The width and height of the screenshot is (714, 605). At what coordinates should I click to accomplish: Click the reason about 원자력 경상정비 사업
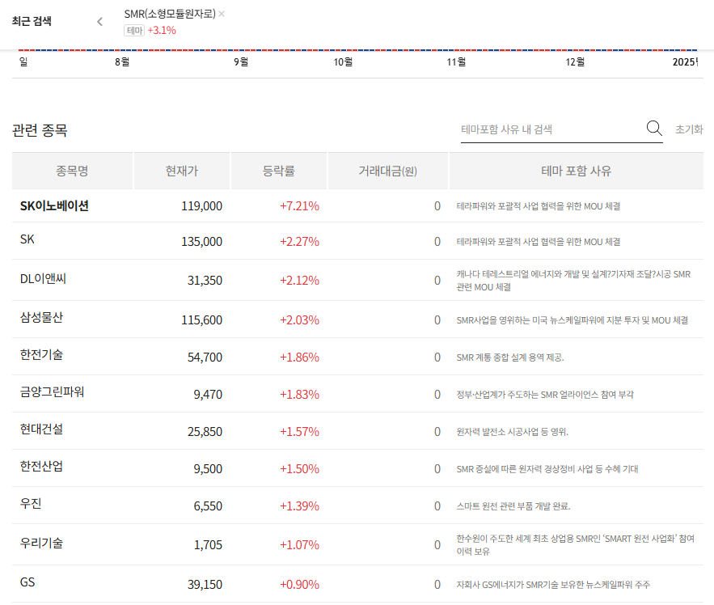tap(547, 469)
